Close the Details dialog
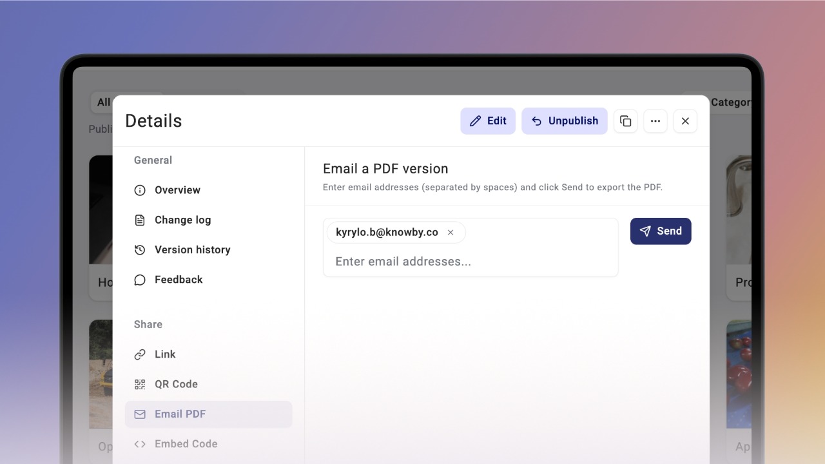The height and width of the screenshot is (464, 825). point(685,121)
